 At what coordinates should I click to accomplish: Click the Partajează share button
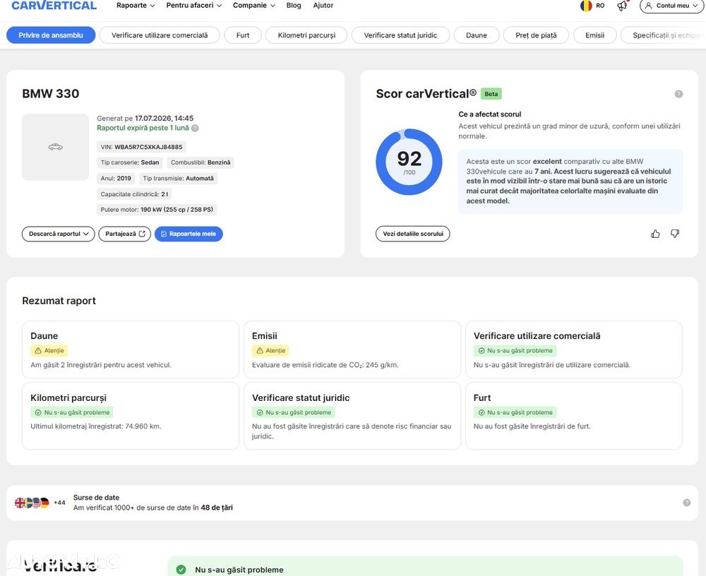coord(125,234)
